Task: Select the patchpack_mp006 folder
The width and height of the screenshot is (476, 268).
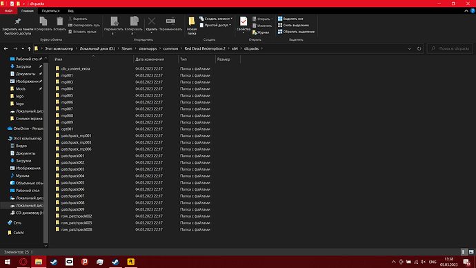Action: [x=76, y=149]
